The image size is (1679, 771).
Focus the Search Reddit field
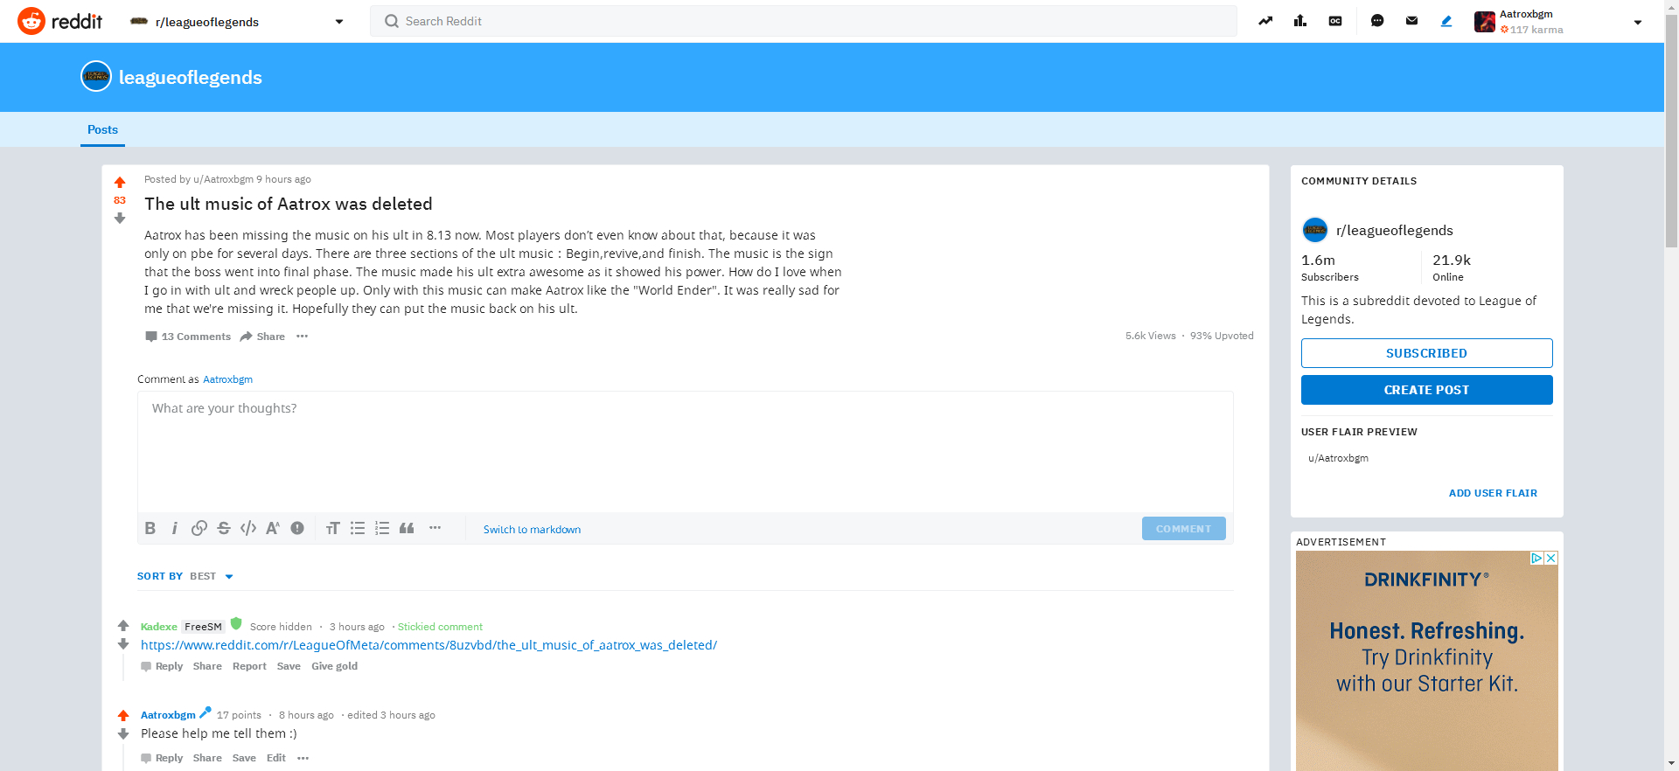pos(804,21)
